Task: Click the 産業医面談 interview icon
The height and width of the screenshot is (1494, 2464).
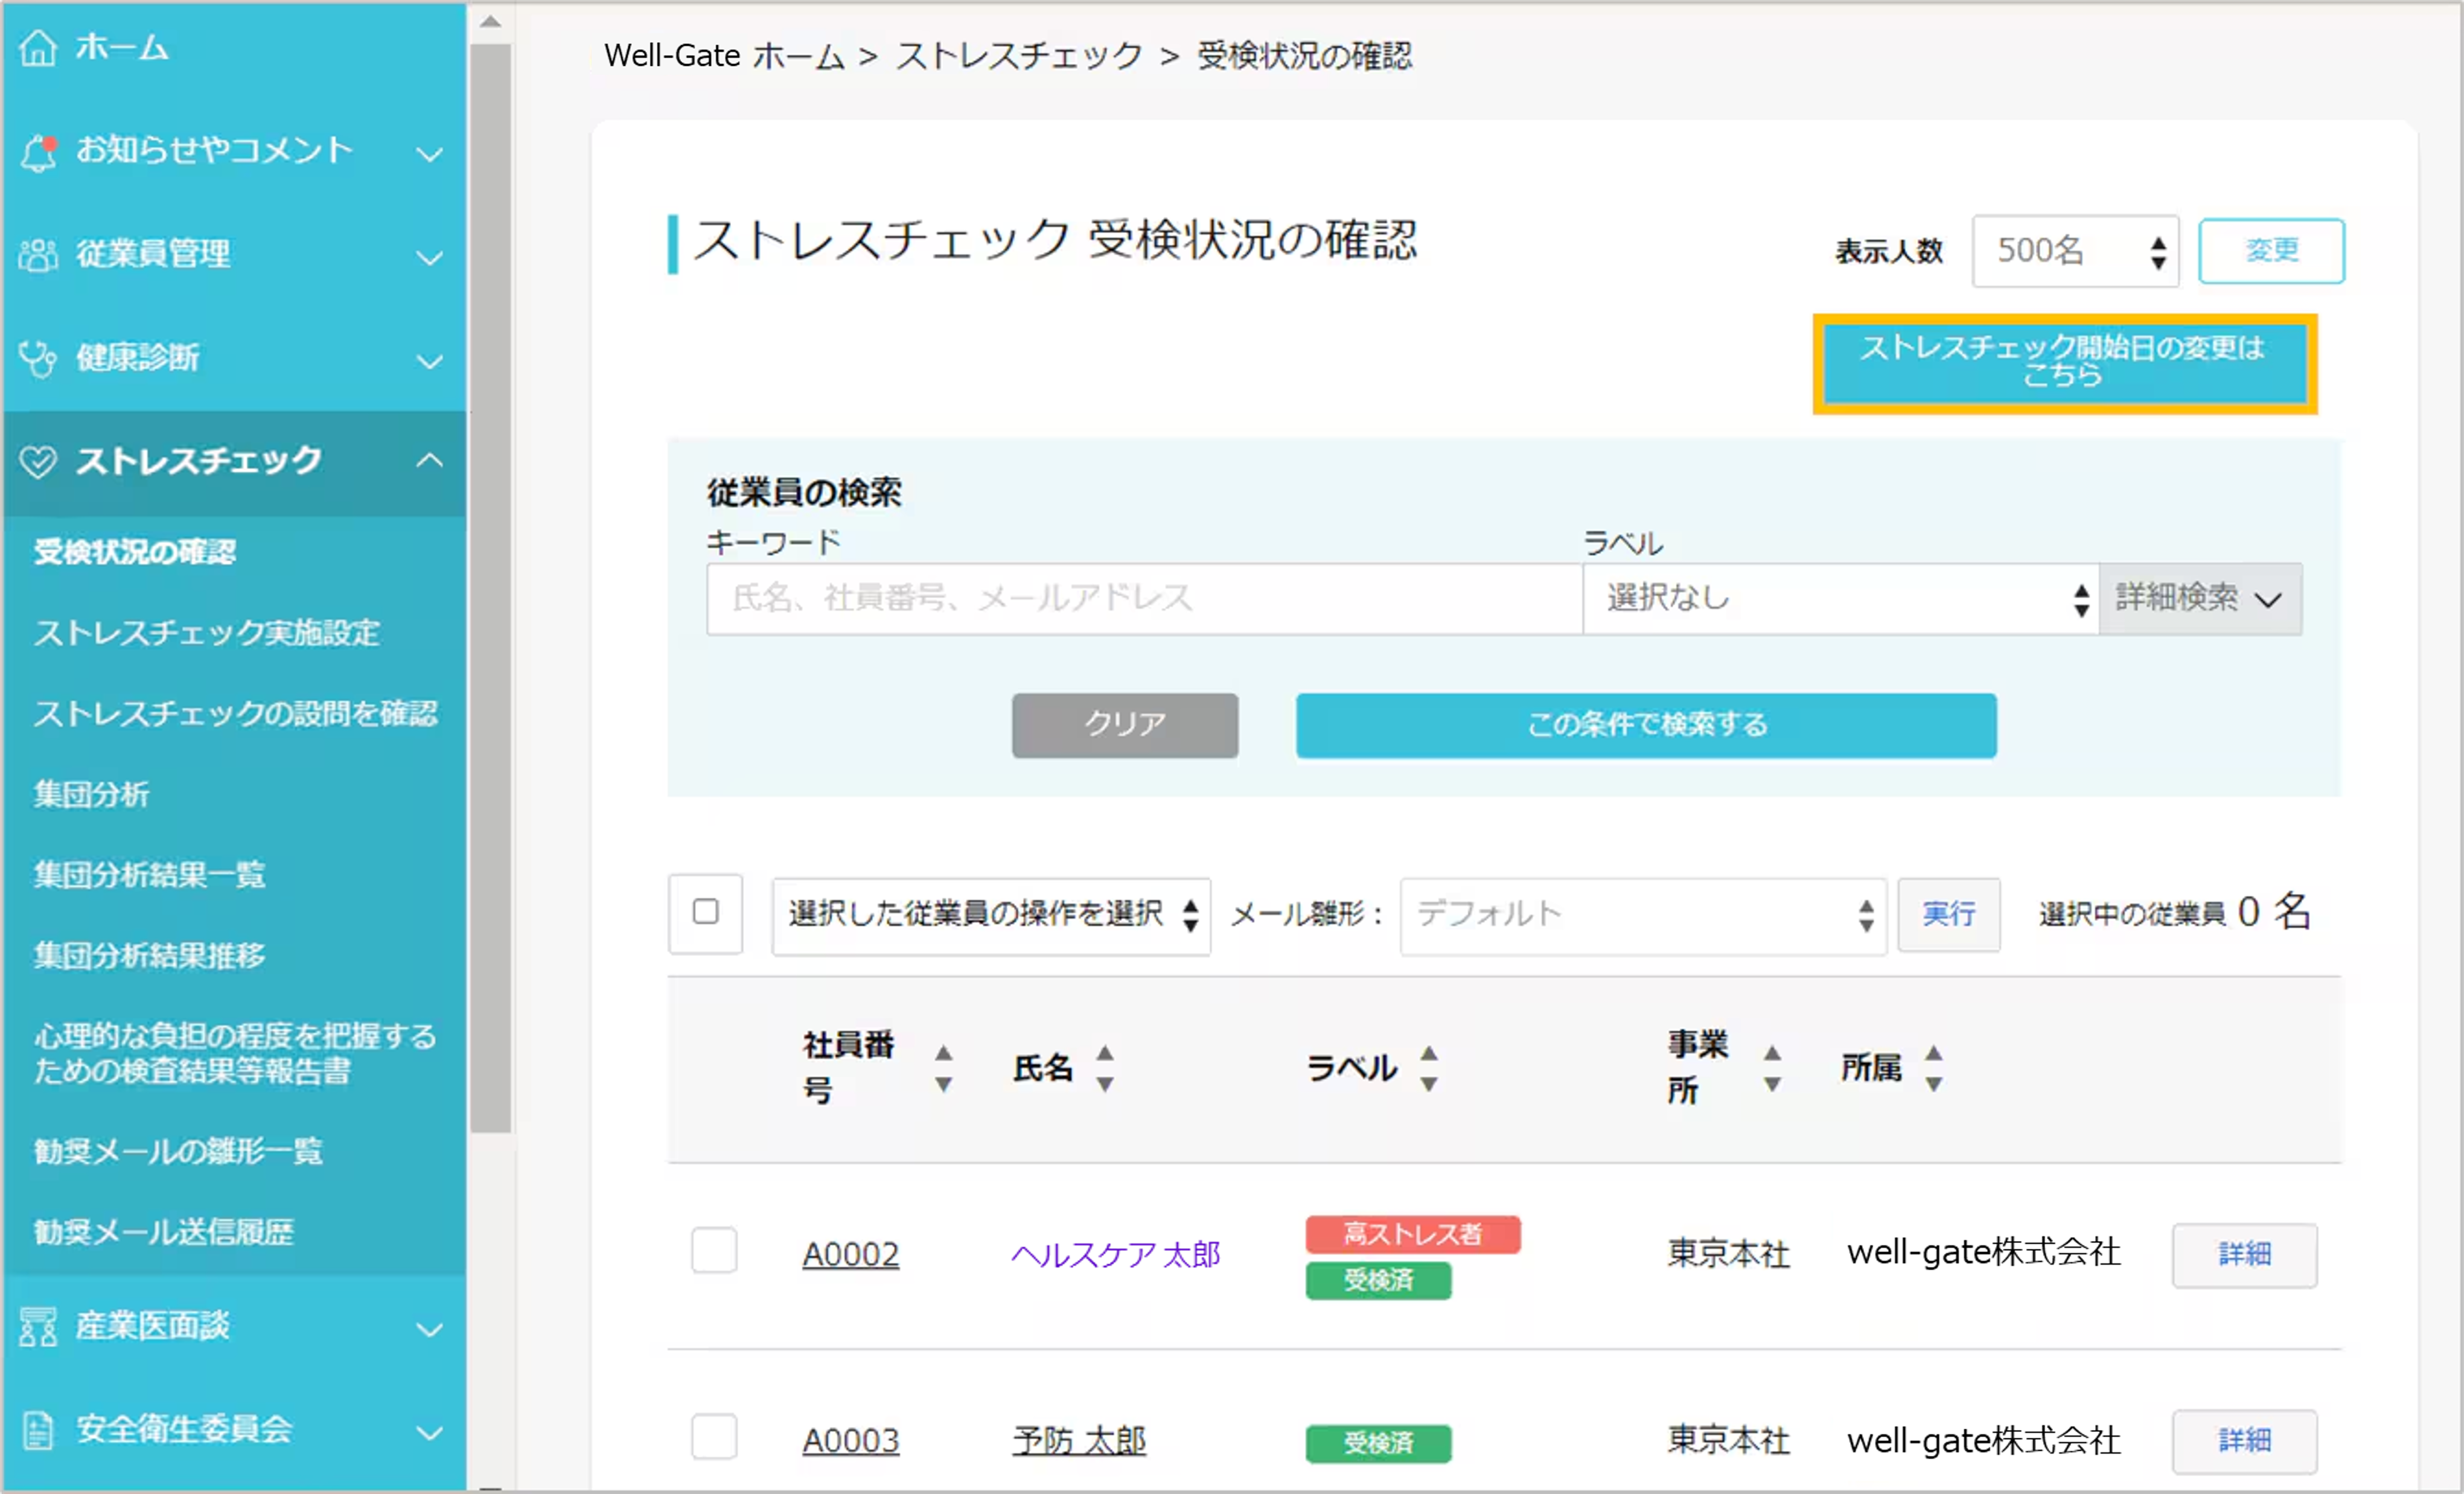Action: (38, 1327)
